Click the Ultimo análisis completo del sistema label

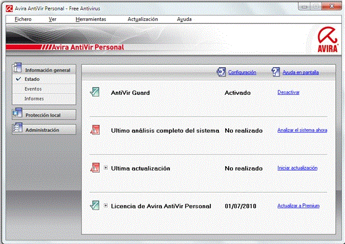[x=165, y=131]
